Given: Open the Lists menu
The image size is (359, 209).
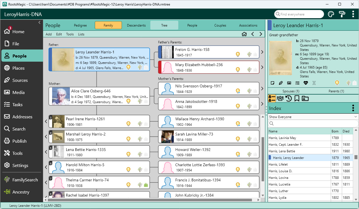Looking at the screenshot, I should click(81, 34).
